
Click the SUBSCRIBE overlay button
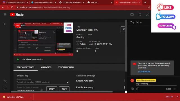[167, 26]
